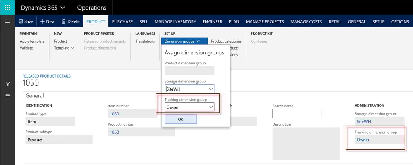This screenshot has height=165, width=413.
Task: Open the filter pane funnel icon
Action: click(x=8, y=84)
